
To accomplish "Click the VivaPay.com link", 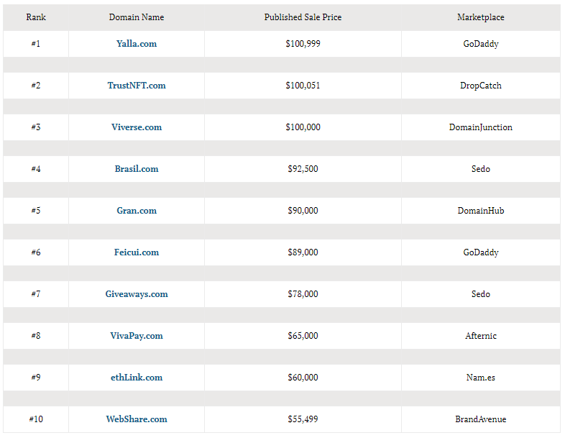I will click(x=136, y=336).
